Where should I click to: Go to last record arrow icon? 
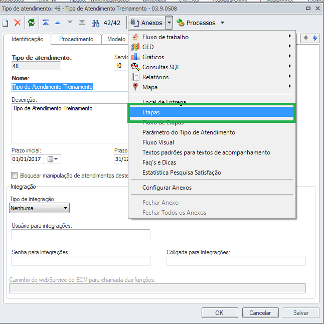pyautogui.click(x=82, y=23)
